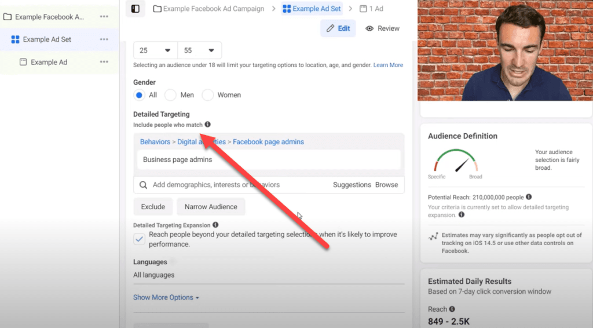The width and height of the screenshot is (593, 328).
Task: Expand Show More Options
Action: [x=166, y=297]
